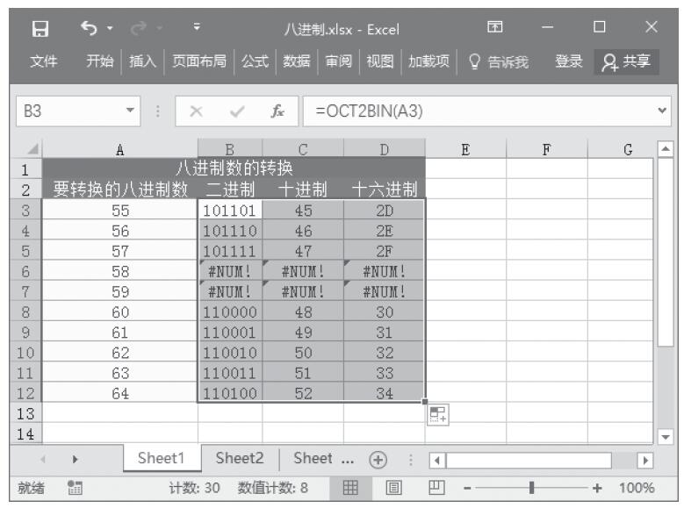The width and height of the screenshot is (684, 508).
Task: Click the Save icon in title bar
Action: pyautogui.click(x=40, y=31)
